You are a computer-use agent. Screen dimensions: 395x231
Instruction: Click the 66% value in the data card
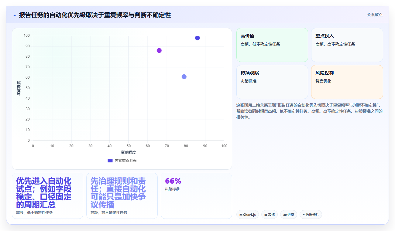tap(173, 181)
